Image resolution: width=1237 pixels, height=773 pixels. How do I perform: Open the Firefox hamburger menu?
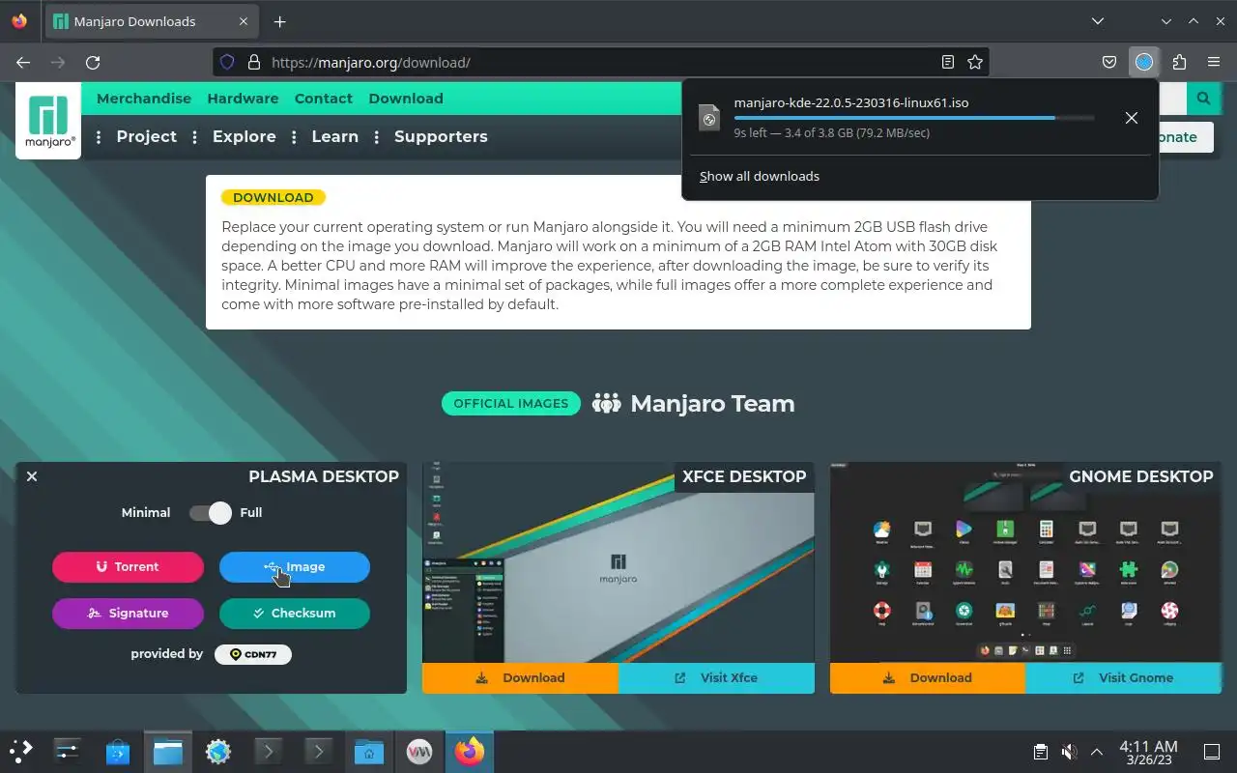click(1214, 62)
